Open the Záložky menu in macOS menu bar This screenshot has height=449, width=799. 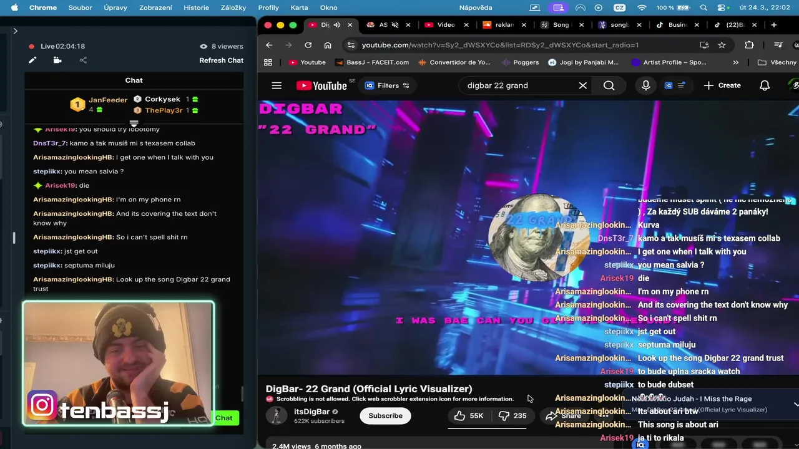tap(233, 7)
